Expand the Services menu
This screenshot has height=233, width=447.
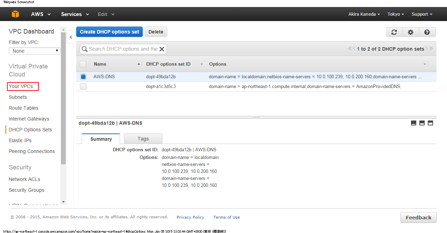(x=75, y=14)
